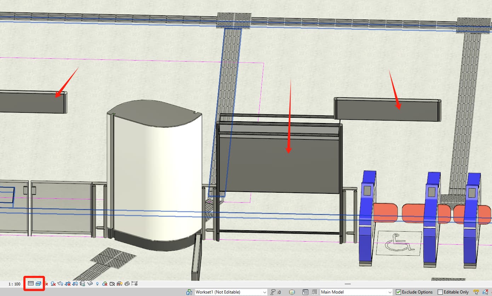This screenshot has width=492, height=296.
Task: Activate Reveal Hidden Elements lightbulb
Action: point(97,283)
